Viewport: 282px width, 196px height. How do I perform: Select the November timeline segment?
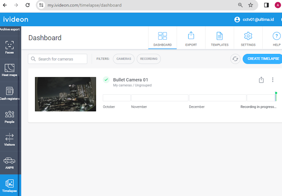160,98
